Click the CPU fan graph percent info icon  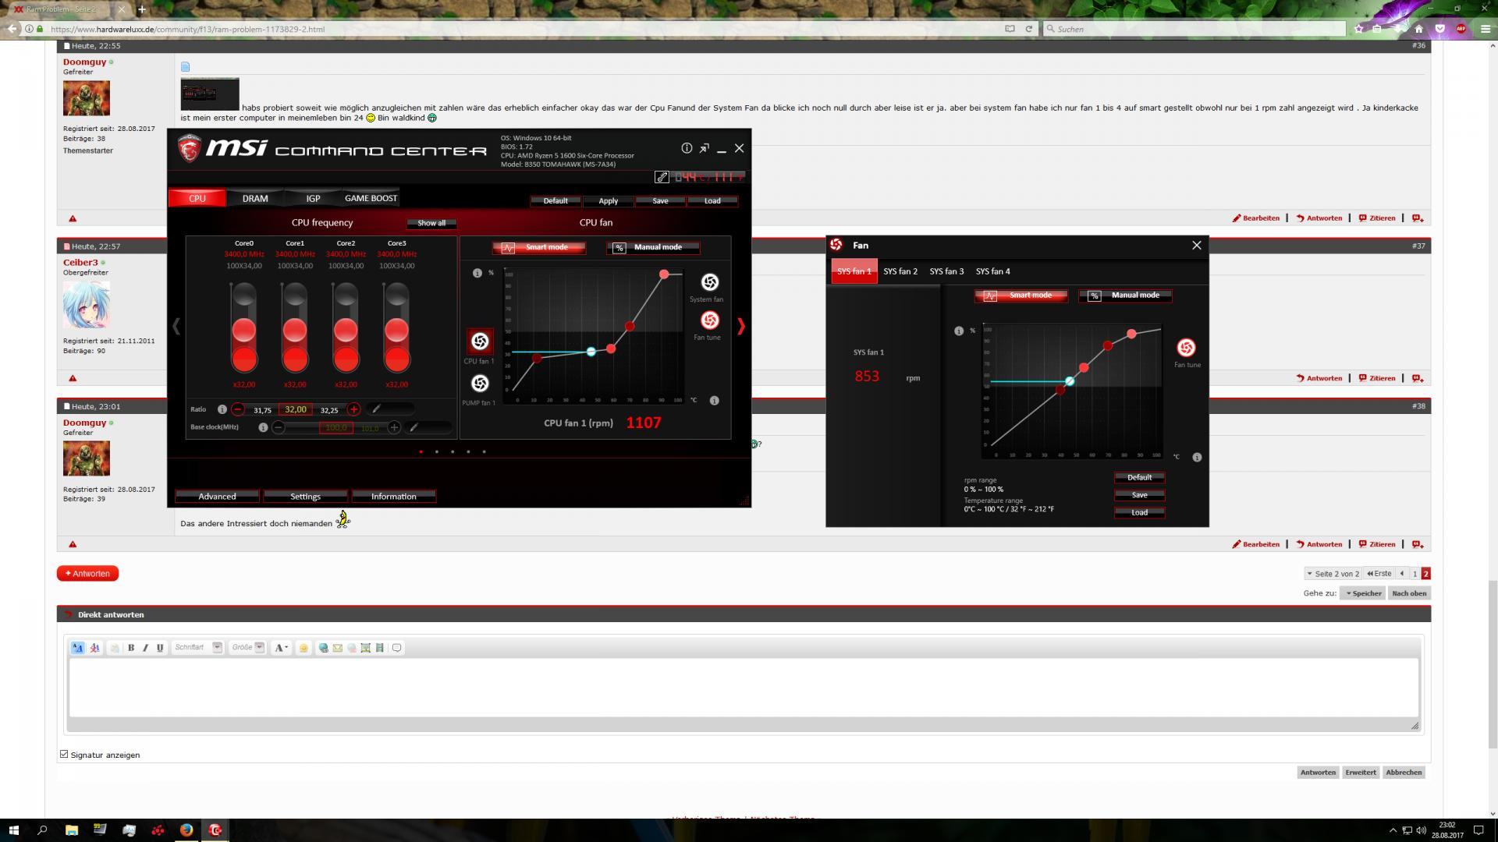(477, 273)
